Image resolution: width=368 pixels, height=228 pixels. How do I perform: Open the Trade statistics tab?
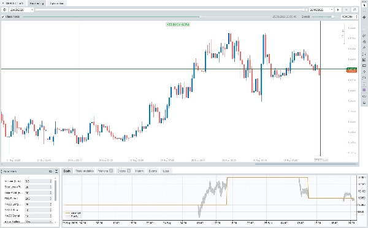click(85, 171)
